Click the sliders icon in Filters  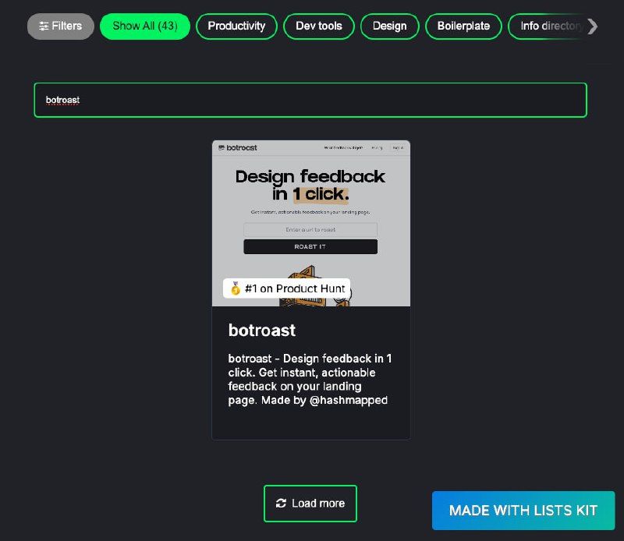[44, 27]
